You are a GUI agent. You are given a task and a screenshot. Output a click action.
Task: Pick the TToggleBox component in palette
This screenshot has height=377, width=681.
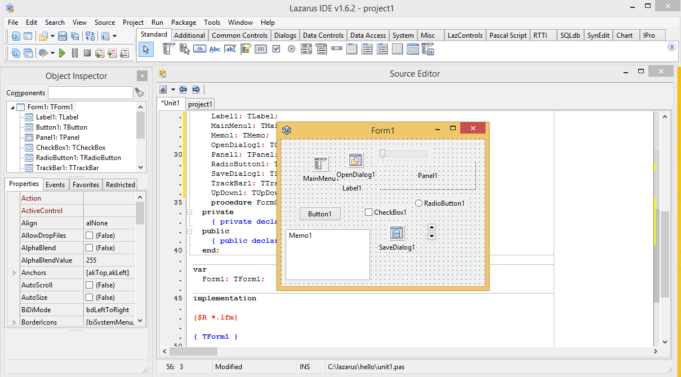pos(261,49)
